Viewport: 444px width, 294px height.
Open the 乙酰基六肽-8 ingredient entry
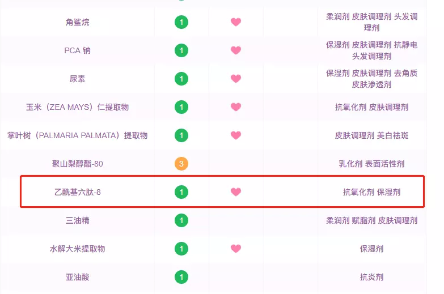point(77,192)
